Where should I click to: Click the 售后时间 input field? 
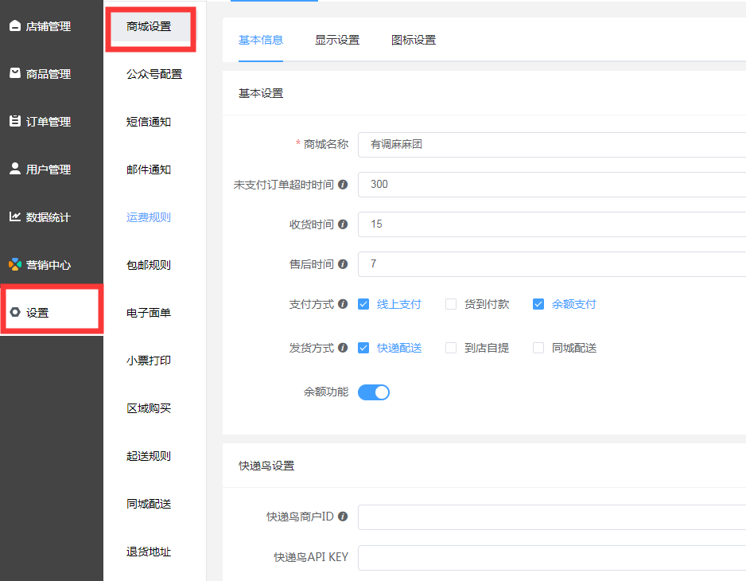(552, 264)
